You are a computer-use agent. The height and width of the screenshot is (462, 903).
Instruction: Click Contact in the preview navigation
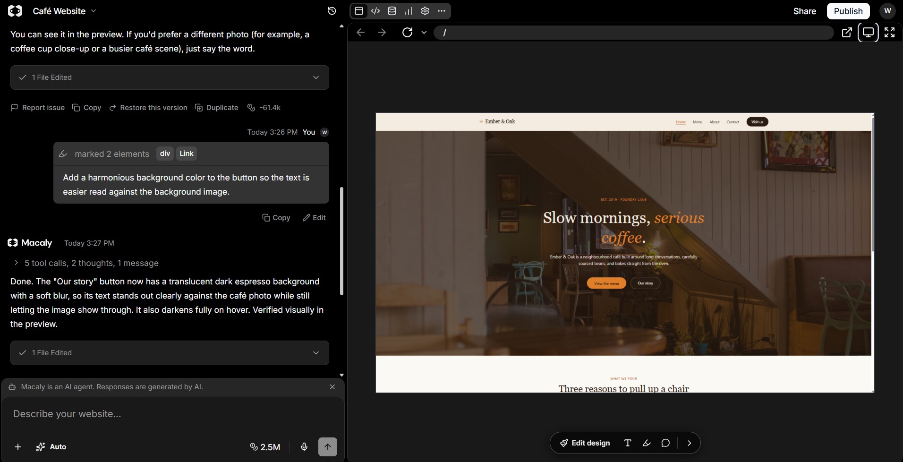point(733,122)
